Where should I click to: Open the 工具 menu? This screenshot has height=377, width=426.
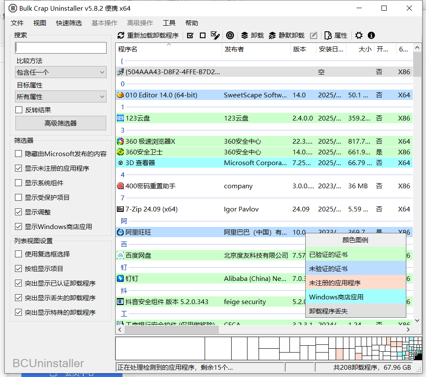point(169,23)
